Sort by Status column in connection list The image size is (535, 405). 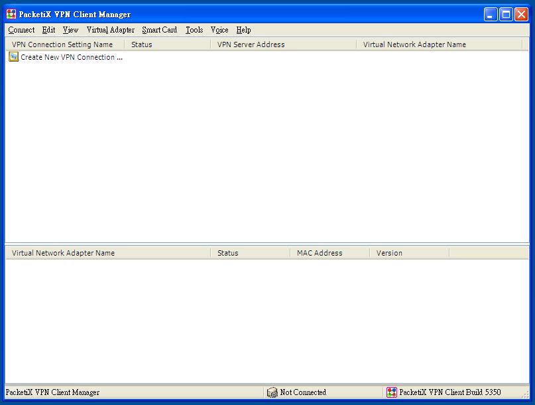(x=167, y=44)
